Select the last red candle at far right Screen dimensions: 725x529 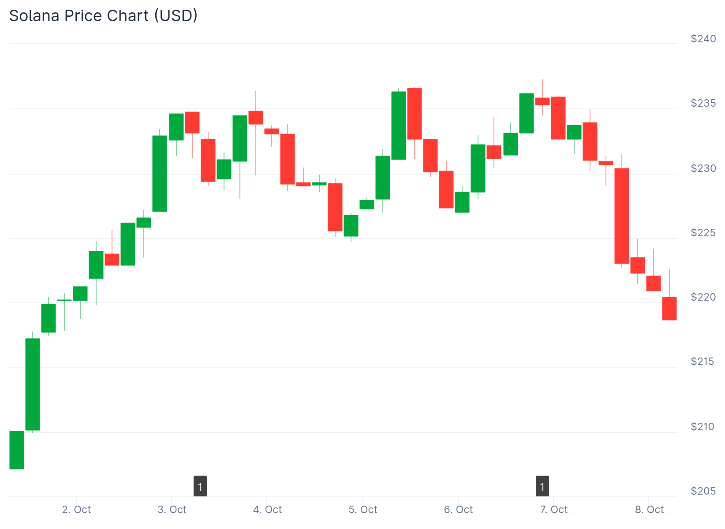[x=669, y=309]
